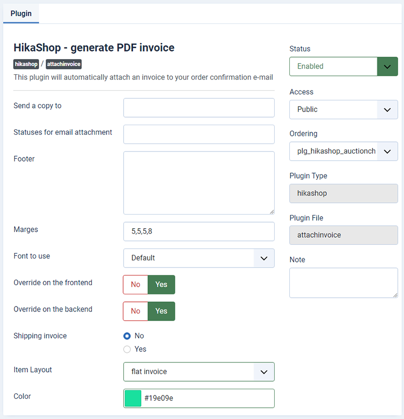The height and width of the screenshot is (419, 404).
Task: Select Yes radio for Shipping invoice
Action: tap(127, 349)
